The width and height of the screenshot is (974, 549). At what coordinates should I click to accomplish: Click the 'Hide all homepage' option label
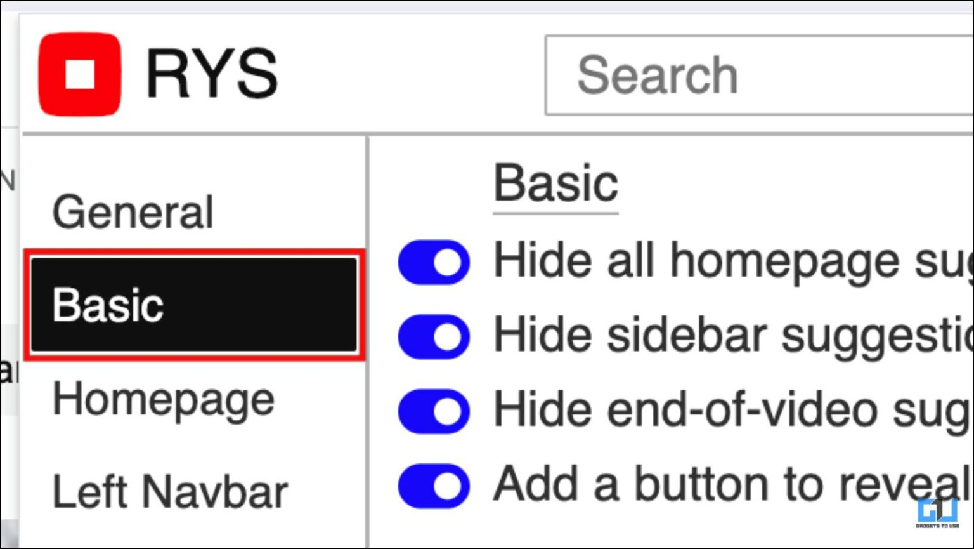click(x=698, y=260)
